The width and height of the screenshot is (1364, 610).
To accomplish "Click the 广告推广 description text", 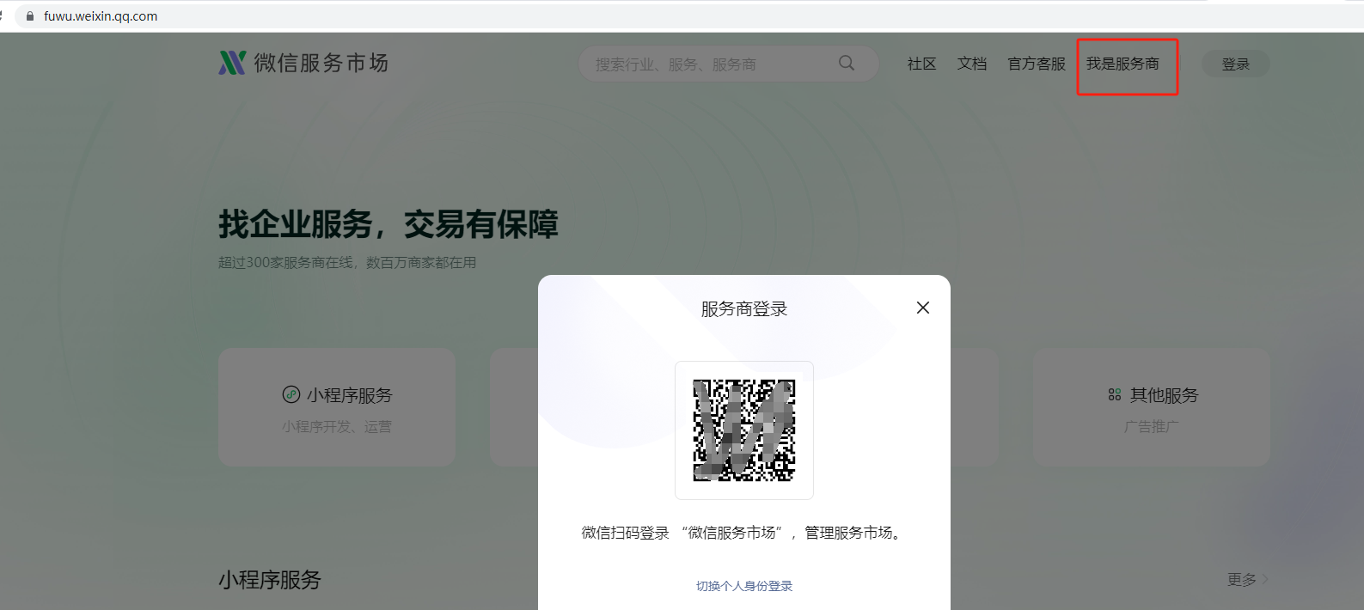I will 1152,426.
